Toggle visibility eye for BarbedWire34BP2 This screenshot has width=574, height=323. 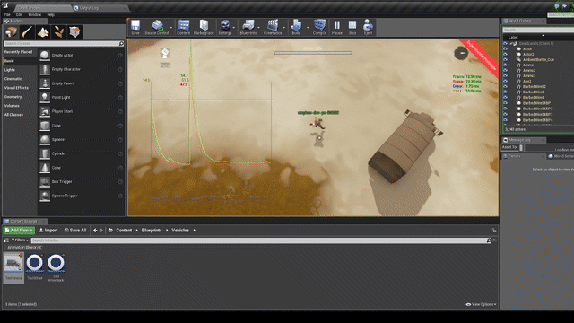(506, 109)
